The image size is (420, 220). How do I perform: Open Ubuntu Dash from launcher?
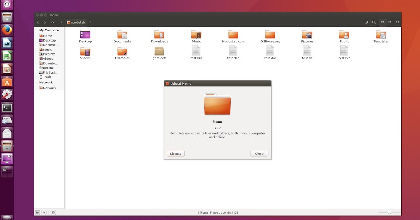point(7,5)
